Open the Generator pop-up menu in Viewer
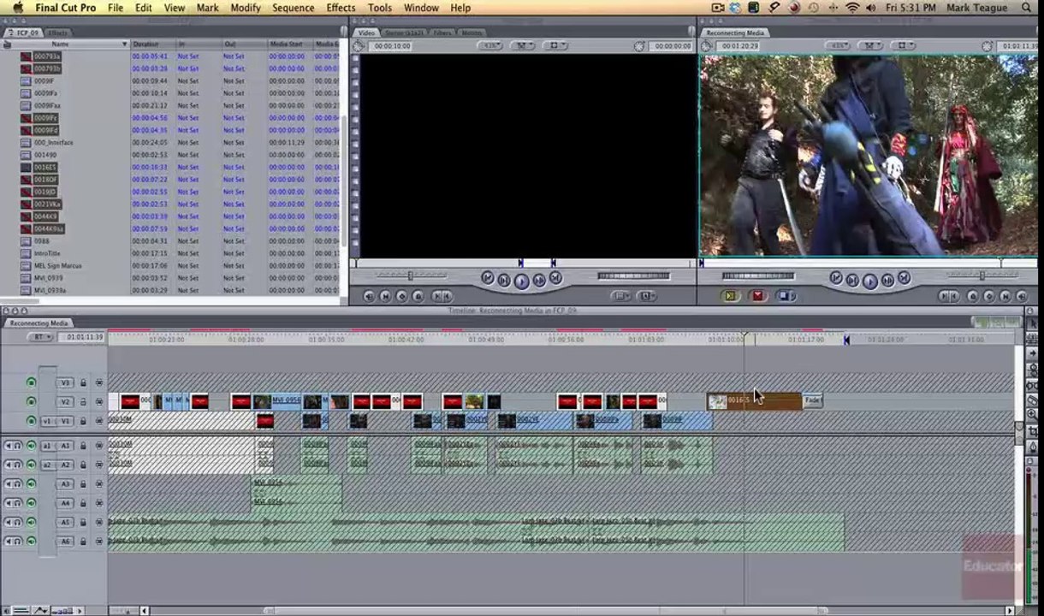1044x616 pixels. coord(647,296)
